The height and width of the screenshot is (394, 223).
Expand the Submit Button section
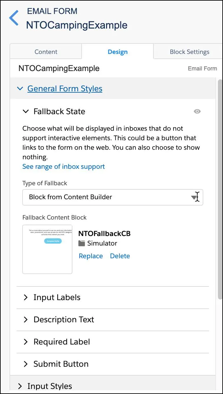tap(26, 364)
